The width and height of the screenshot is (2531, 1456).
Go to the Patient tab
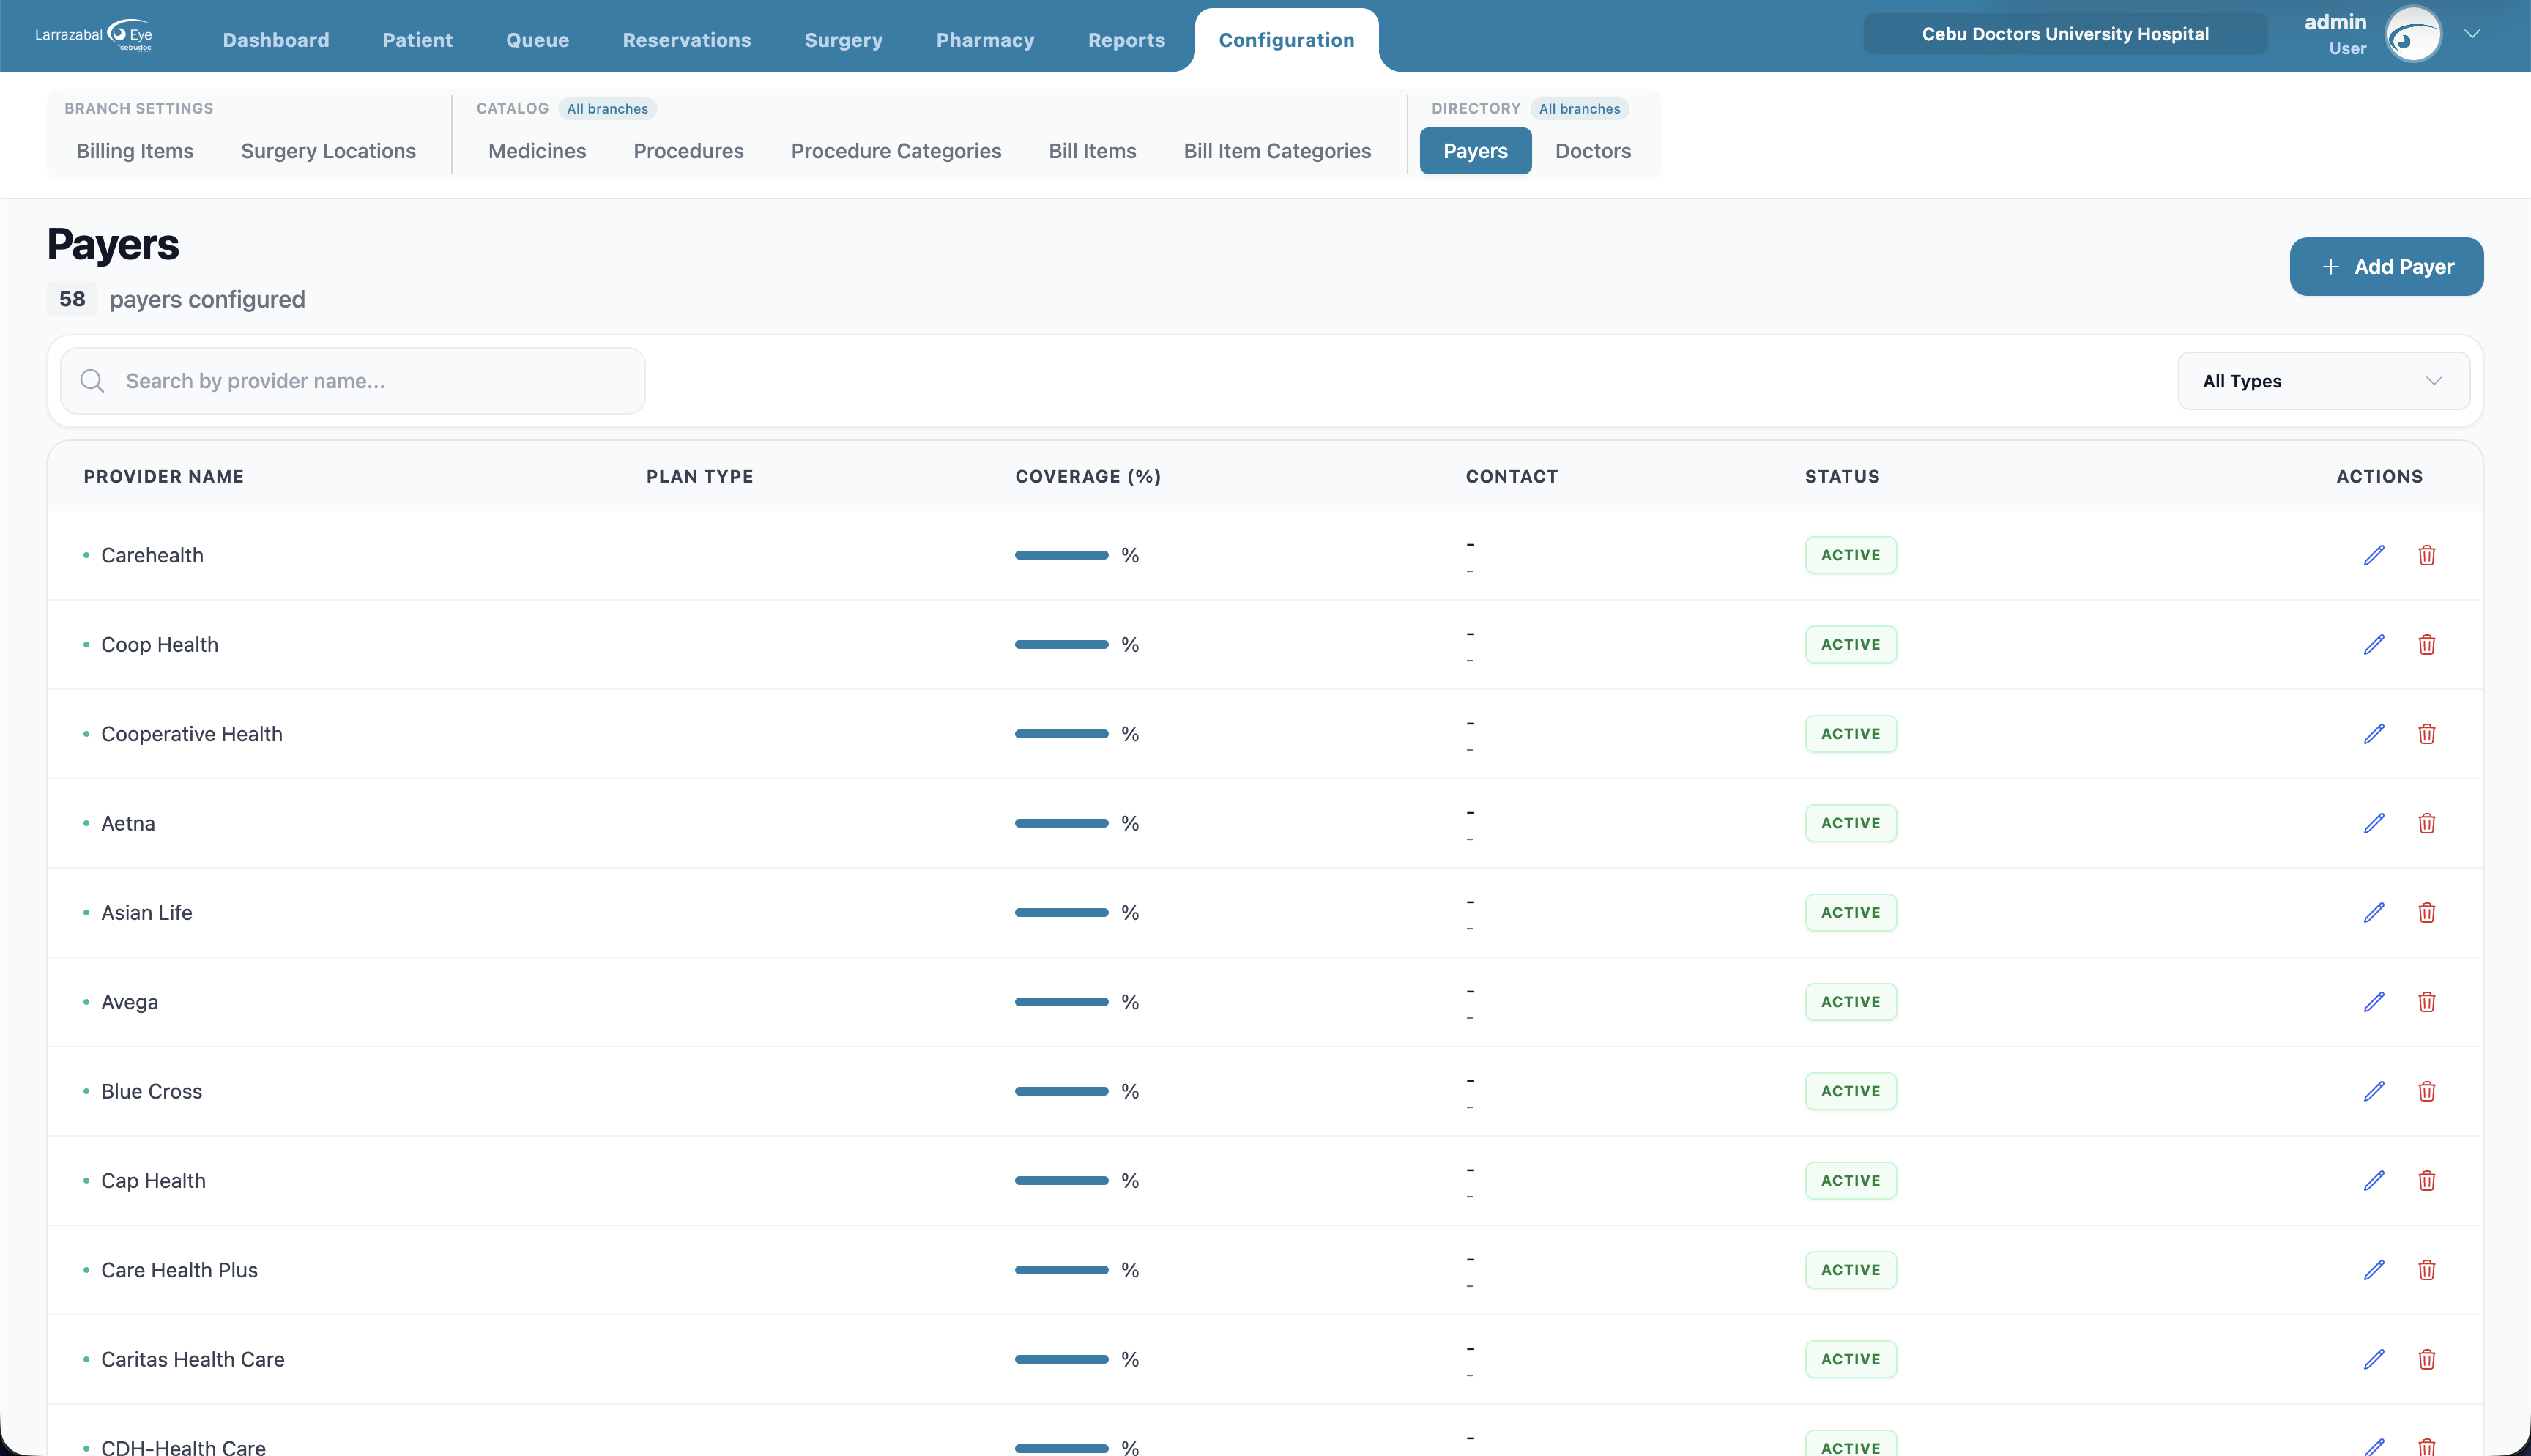(418, 40)
